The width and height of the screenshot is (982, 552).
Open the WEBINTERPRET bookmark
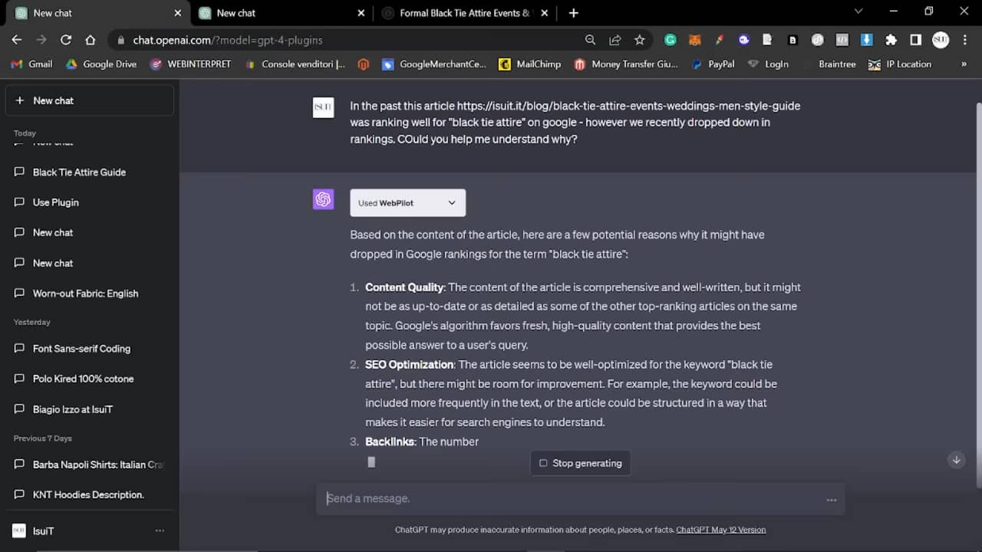click(x=190, y=64)
